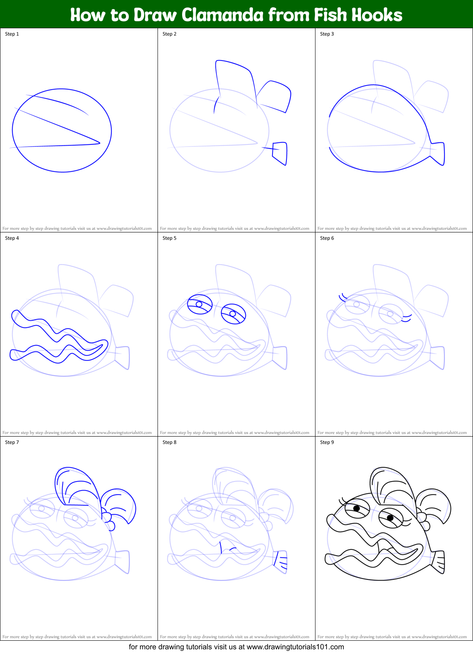Click the Step 6 panel's drawingtutorials101.com caption
The height and width of the screenshot is (653, 473).
click(x=392, y=432)
